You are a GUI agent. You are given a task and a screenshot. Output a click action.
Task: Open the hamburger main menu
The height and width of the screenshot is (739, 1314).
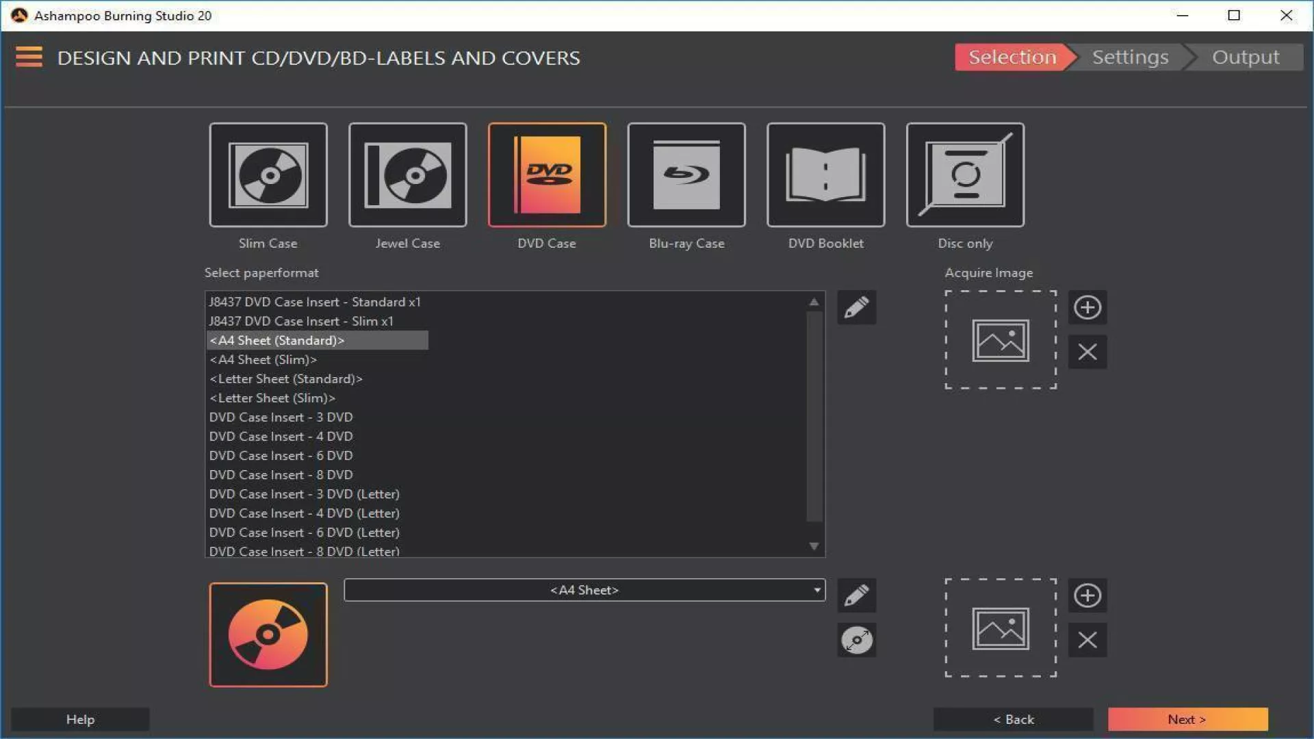point(29,57)
